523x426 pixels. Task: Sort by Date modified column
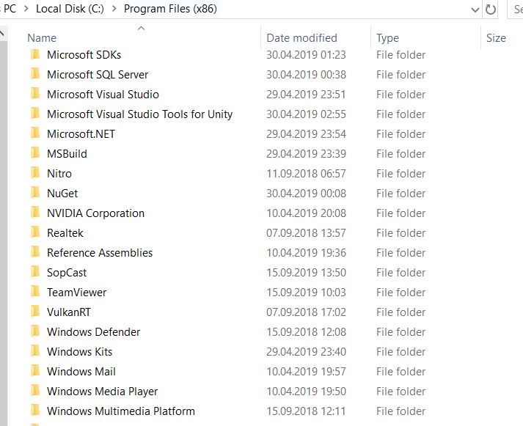coord(301,38)
